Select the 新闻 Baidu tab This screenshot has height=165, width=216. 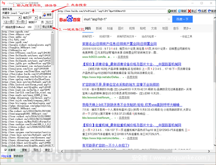point(99,28)
